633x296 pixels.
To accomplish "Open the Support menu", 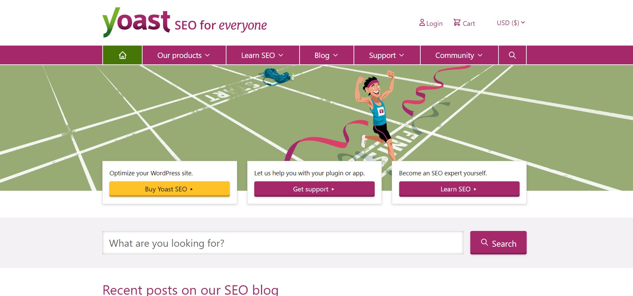I will (x=386, y=55).
